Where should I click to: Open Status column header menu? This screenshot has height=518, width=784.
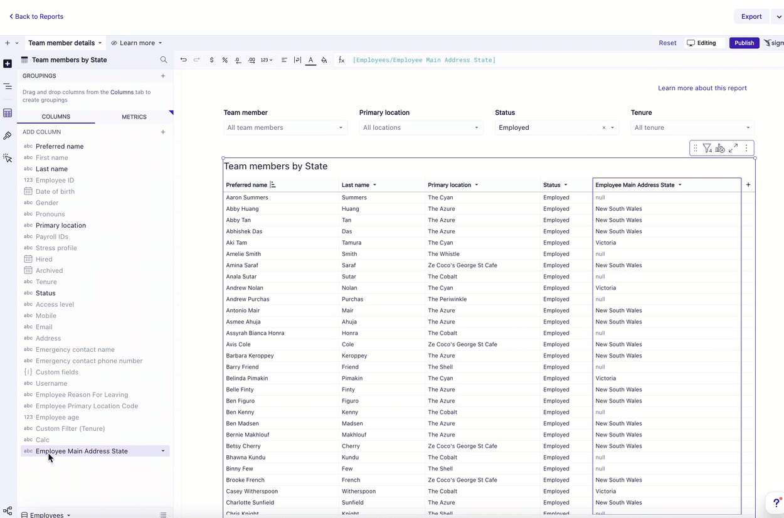(566, 185)
